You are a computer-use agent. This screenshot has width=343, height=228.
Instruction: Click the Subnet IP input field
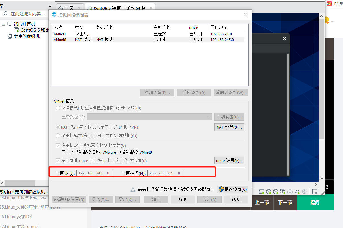95,173
